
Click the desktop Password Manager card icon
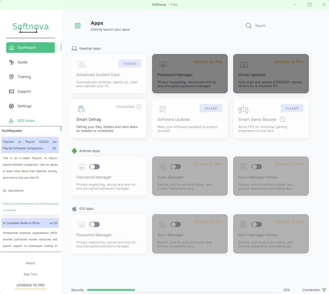tap(163, 64)
